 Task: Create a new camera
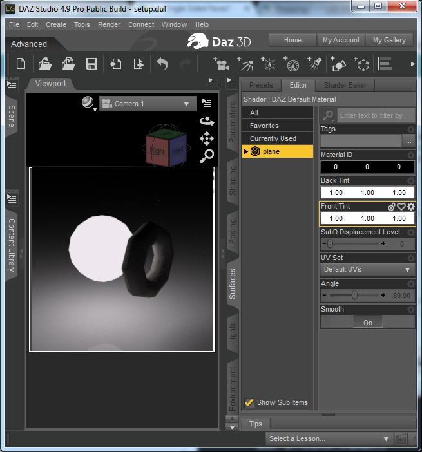tap(220, 64)
